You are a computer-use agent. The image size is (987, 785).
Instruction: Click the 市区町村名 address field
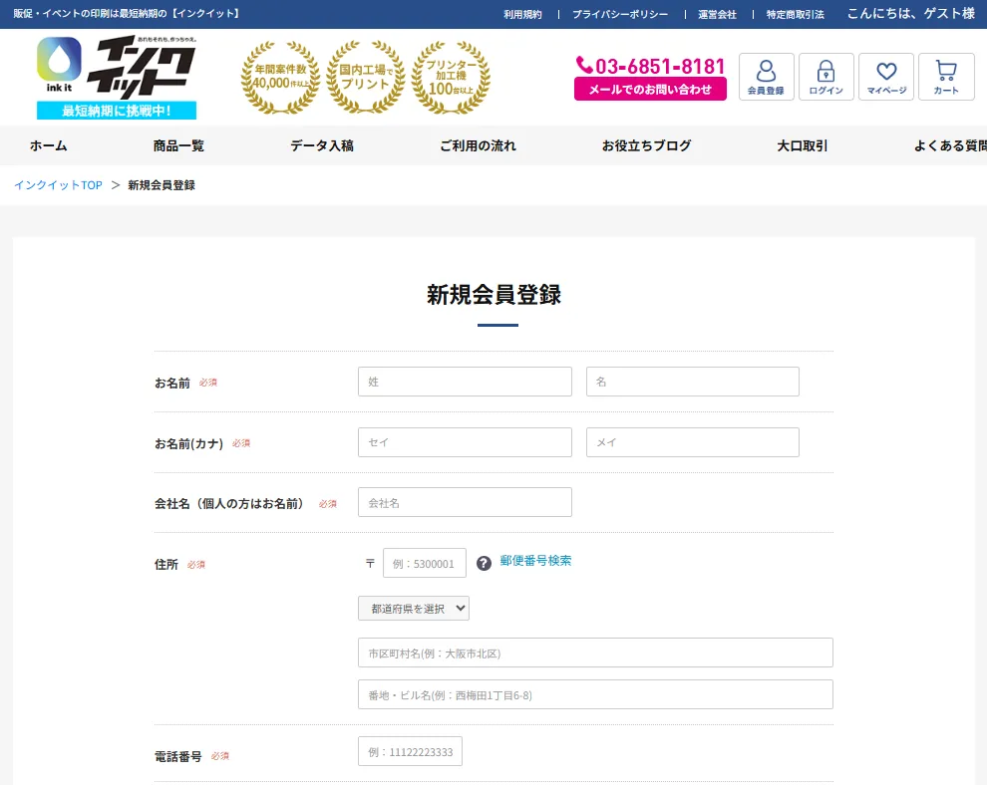[x=595, y=653]
